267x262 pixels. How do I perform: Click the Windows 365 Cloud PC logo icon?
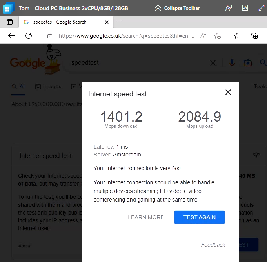pos(9,8)
